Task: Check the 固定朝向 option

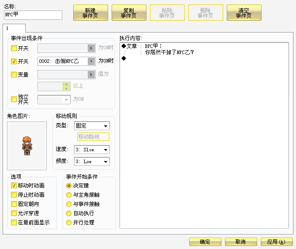Action: (14, 204)
